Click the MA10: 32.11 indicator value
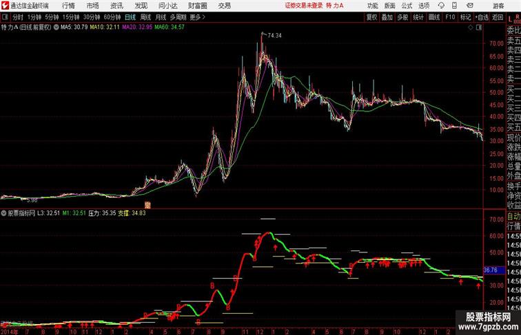 coord(105,28)
